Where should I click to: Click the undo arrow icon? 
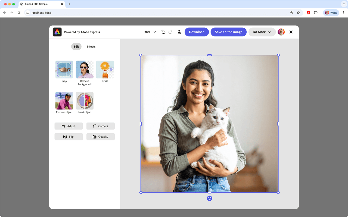(x=163, y=32)
